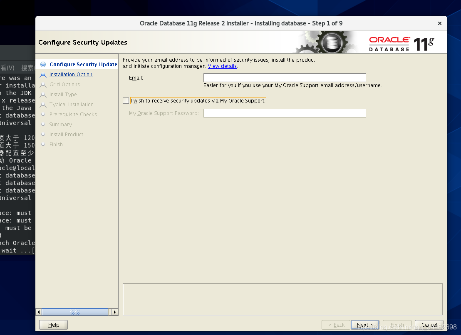
Task: Open the Installation Option step link
Action: click(x=71, y=75)
